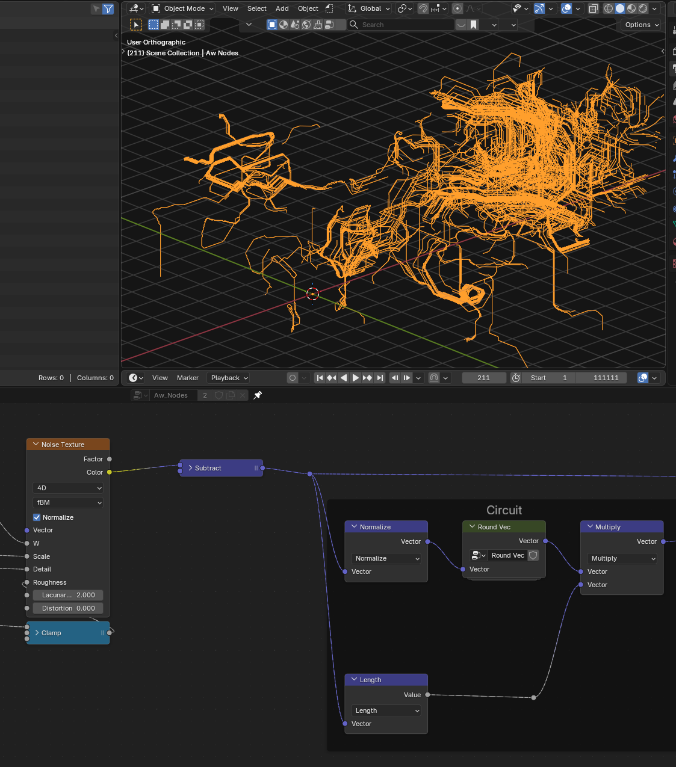Switch to rendered viewport shading
676x767 pixels.
click(x=643, y=8)
